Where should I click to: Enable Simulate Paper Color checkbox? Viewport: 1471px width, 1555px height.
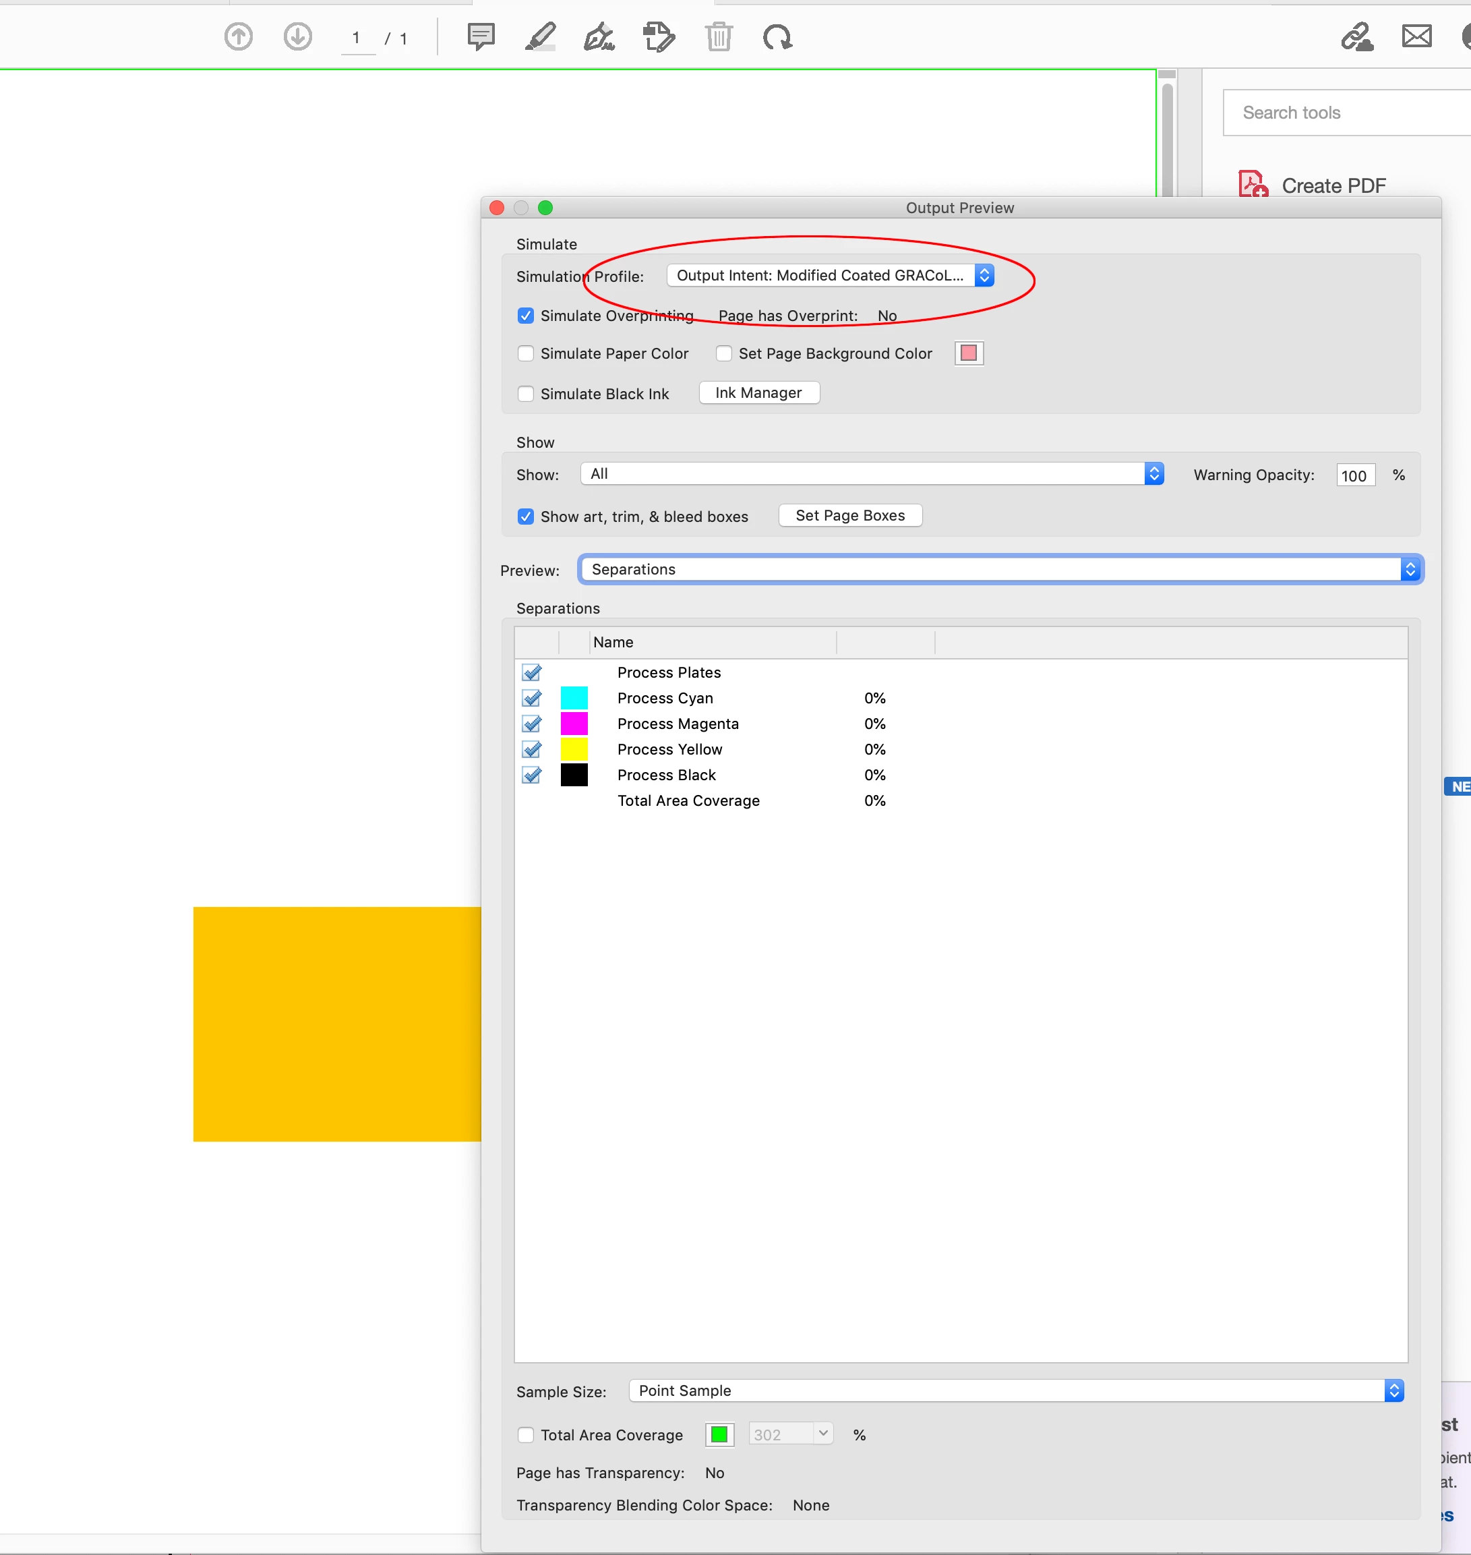coord(526,353)
